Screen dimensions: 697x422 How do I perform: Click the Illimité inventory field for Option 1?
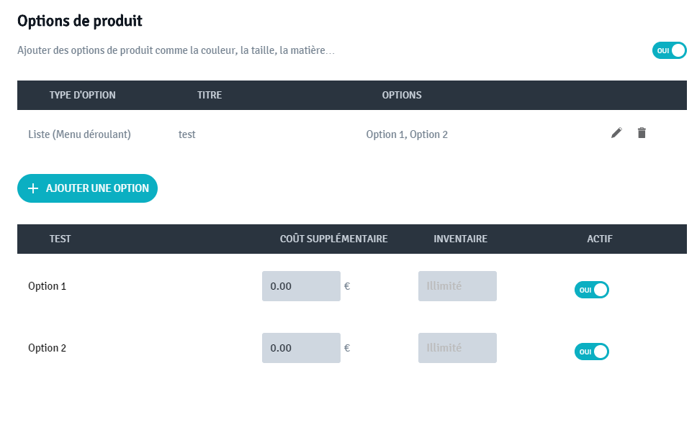(457, 285)
